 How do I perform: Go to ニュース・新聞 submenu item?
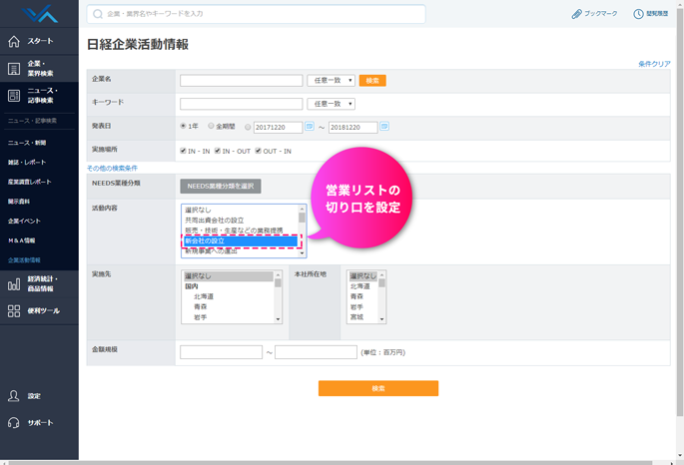click(x=27, y=143)
